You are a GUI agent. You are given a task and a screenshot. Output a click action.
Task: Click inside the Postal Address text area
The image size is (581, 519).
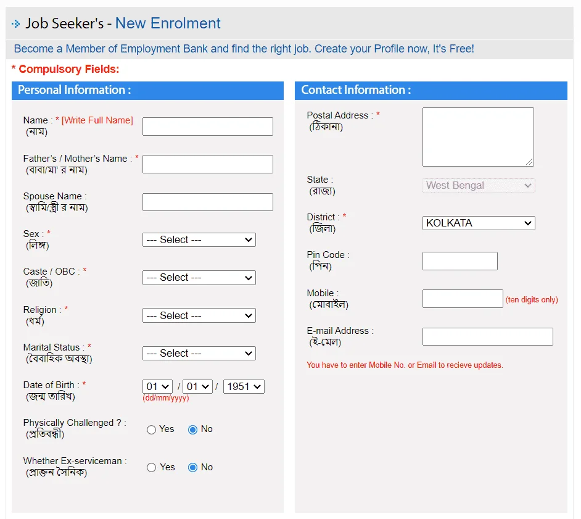pos(478,136)
